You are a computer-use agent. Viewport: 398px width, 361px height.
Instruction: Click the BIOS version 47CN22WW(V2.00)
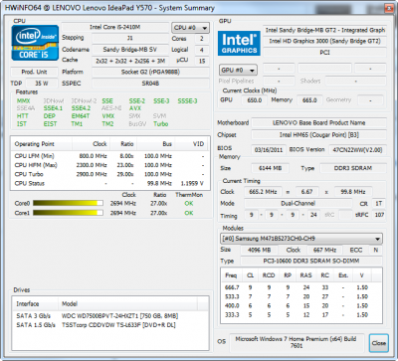coord(357,150)
